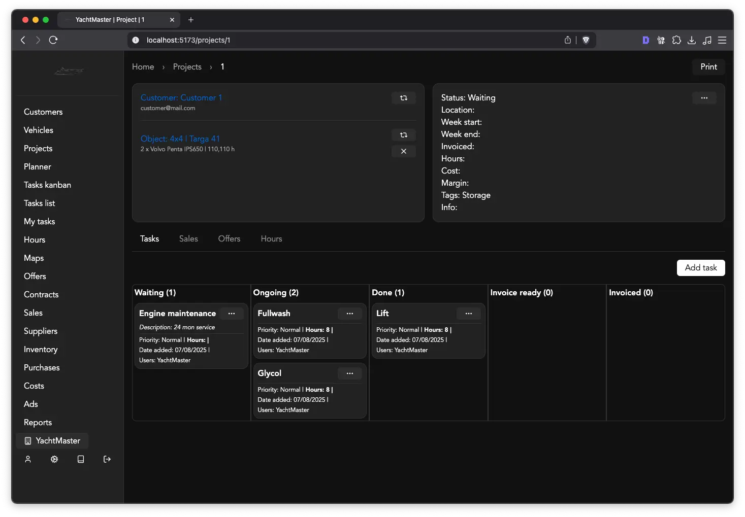Open Planner in sidebar
The height and width of the screenshot is (517, 745).
[38, 167]
